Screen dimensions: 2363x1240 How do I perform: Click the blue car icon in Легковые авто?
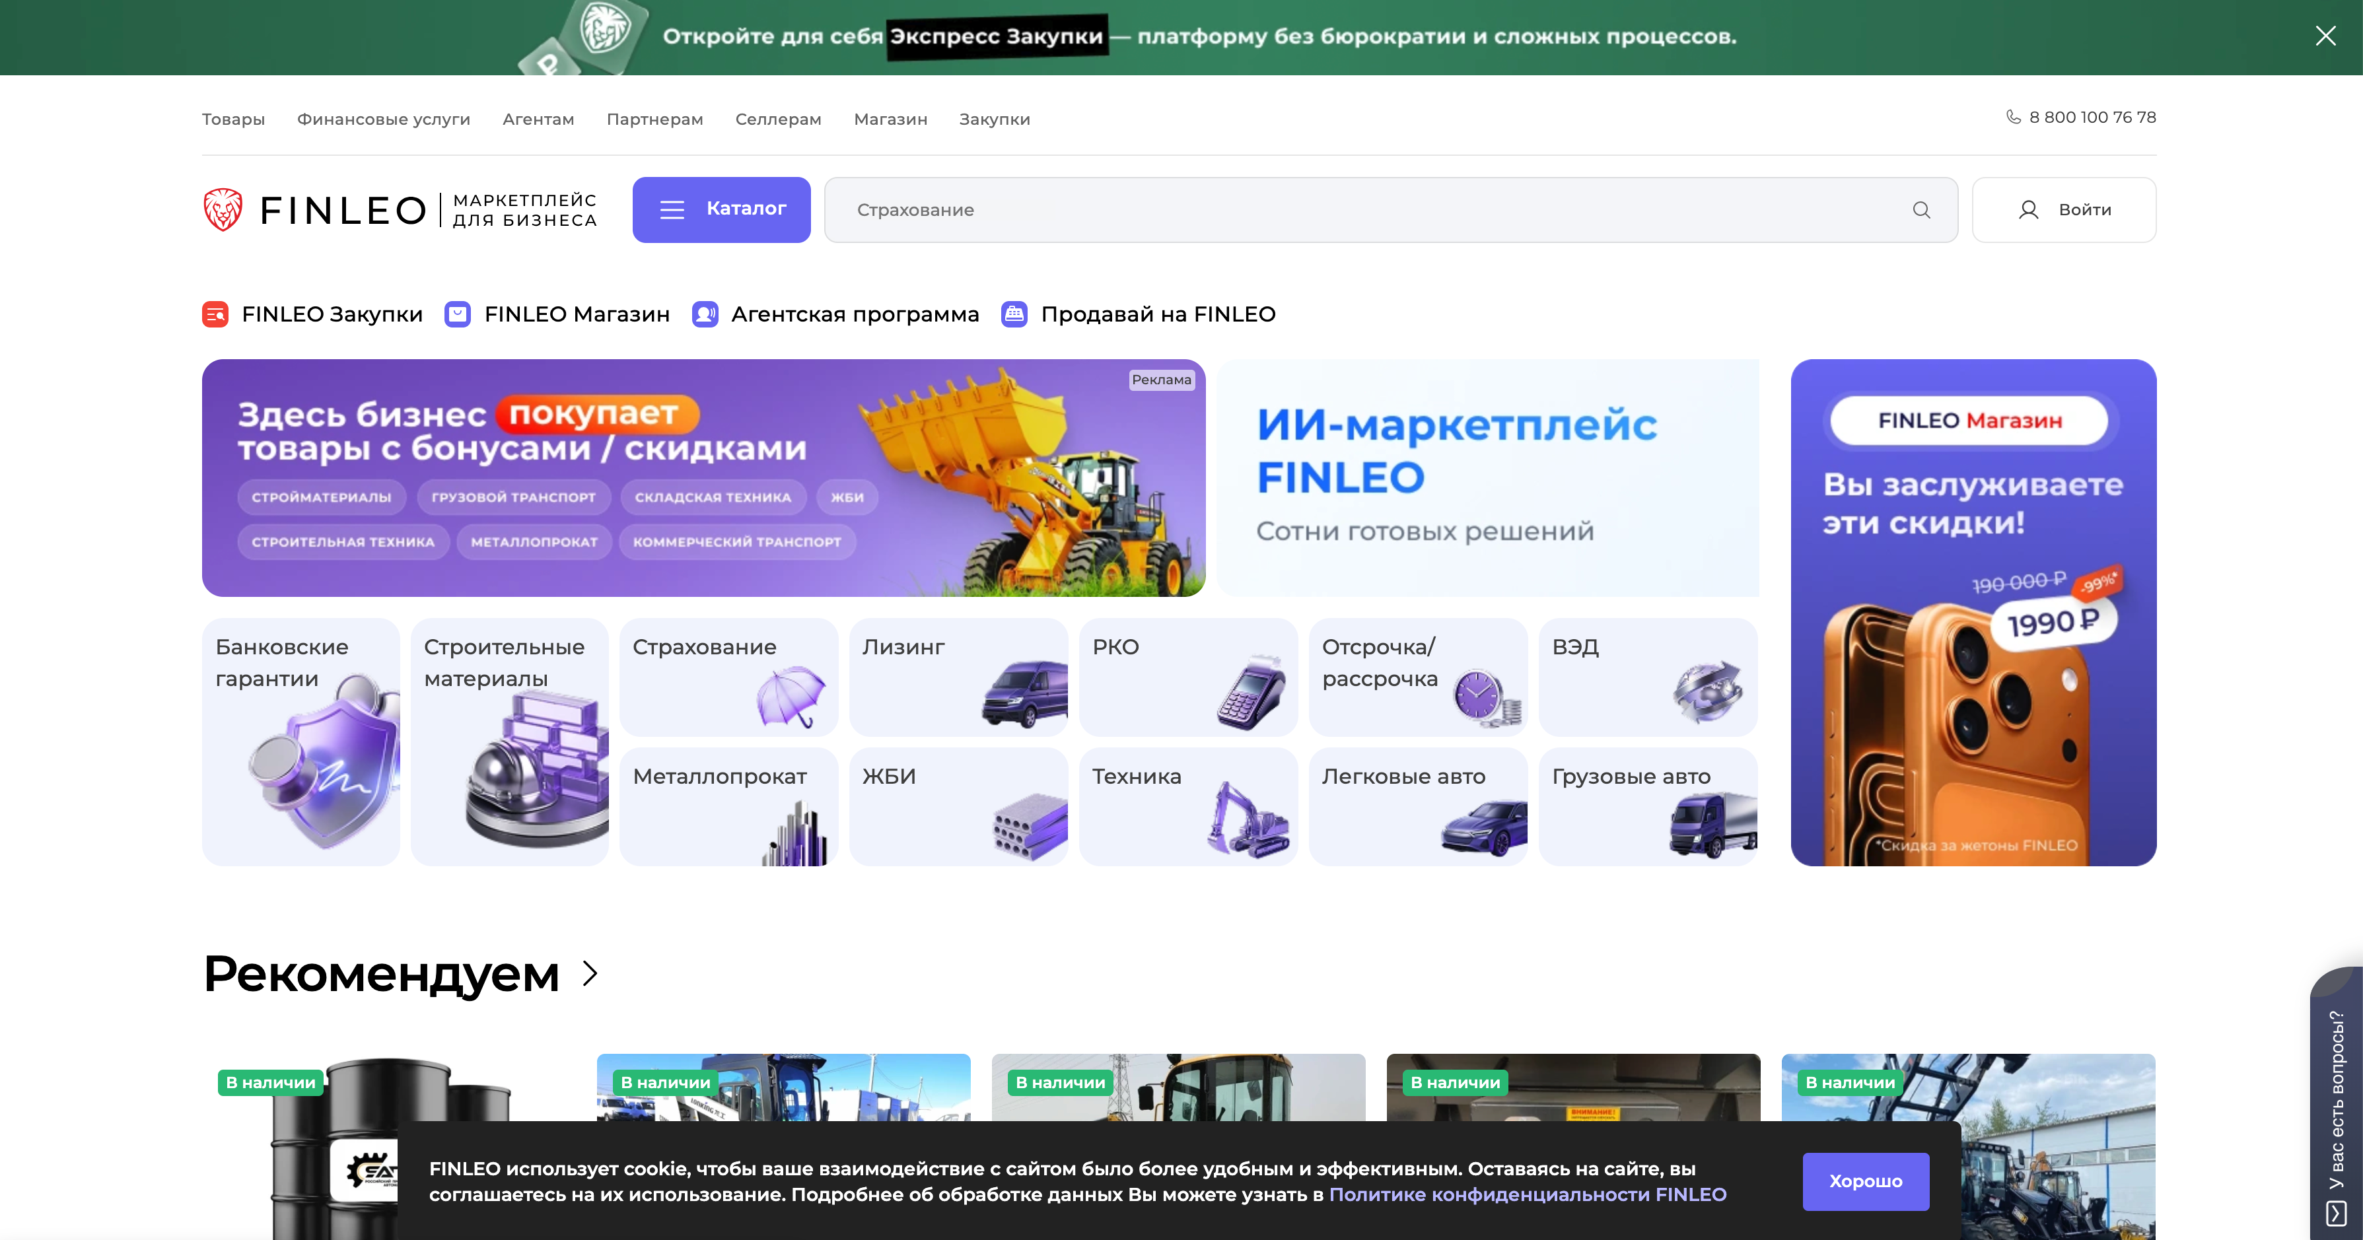click(x=1484, y=828)
